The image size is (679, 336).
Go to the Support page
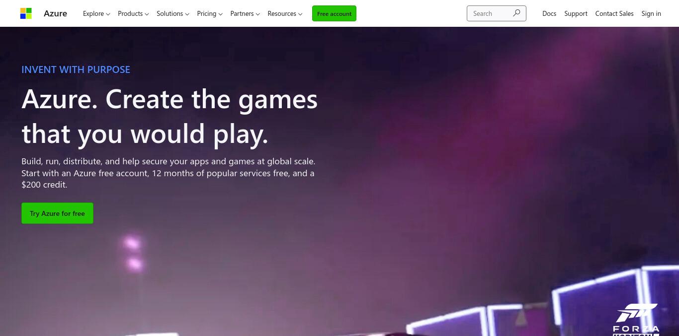pos(576,13)
